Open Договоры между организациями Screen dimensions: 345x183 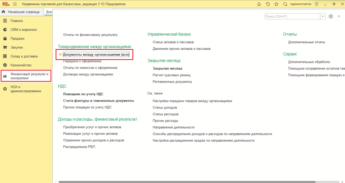click(x=88, y=74)
